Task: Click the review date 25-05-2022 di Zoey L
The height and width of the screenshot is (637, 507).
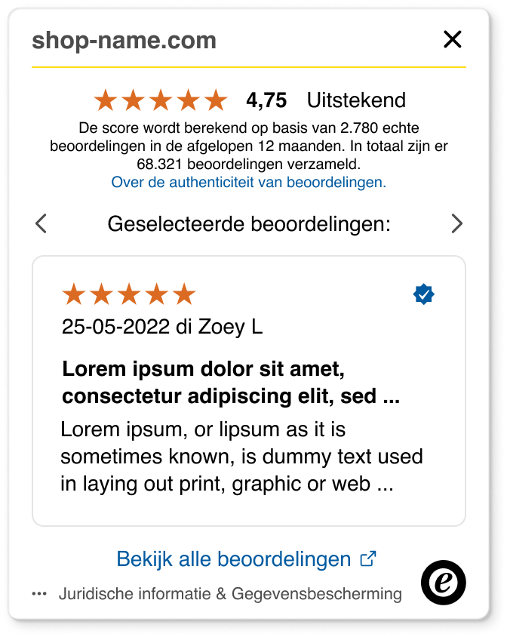Action: coord(162,327)
